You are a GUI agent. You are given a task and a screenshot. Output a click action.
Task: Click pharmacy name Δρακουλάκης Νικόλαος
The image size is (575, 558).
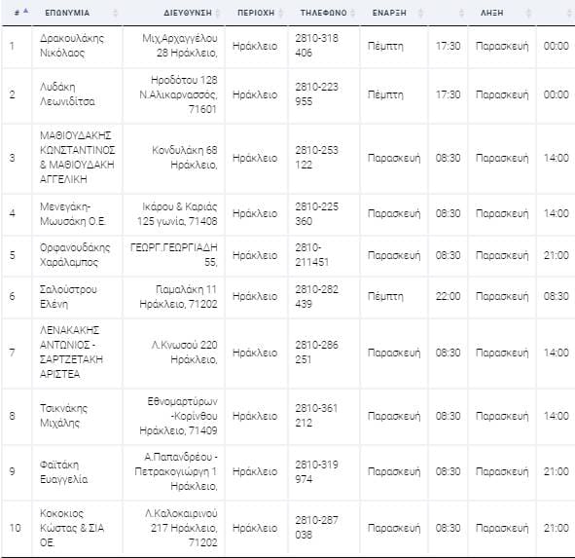coord(72,46)
